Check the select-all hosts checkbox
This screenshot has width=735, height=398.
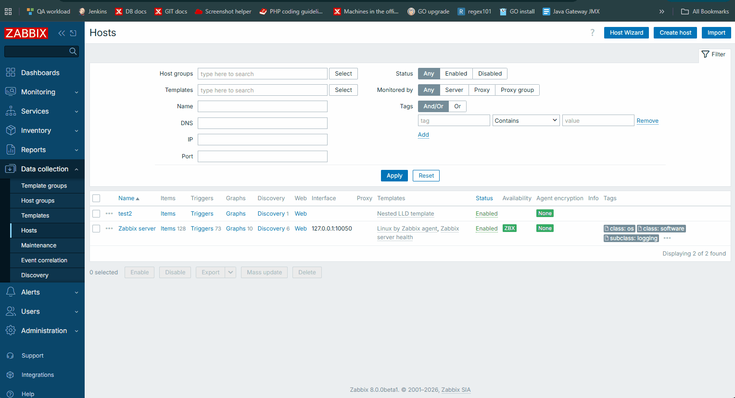[x=96, y=198]
